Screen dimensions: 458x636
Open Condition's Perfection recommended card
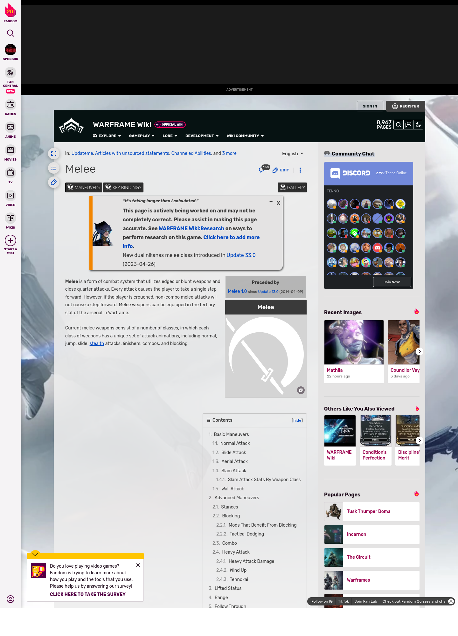[376, 440]
